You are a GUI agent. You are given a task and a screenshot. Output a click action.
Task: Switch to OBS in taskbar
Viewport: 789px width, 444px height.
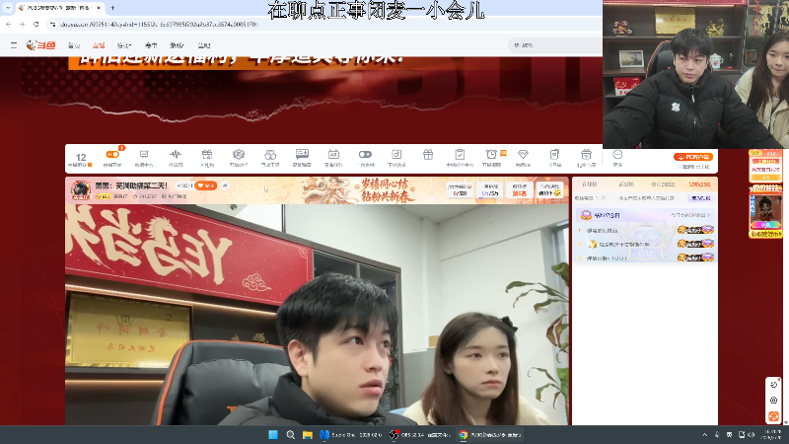419,434
